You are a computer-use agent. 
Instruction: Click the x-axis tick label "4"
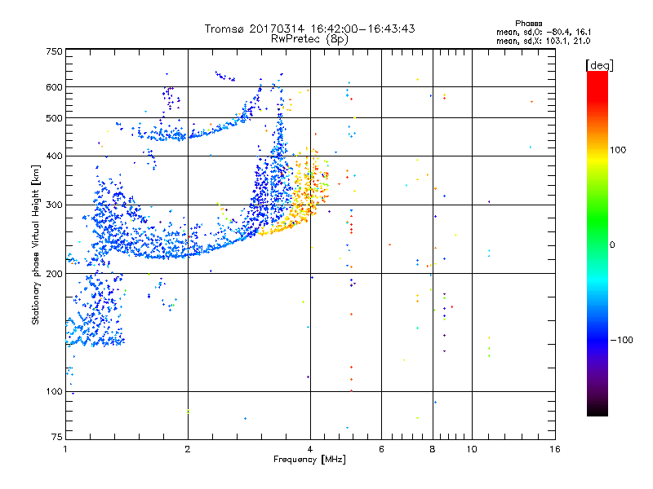(x=310, y=449)
